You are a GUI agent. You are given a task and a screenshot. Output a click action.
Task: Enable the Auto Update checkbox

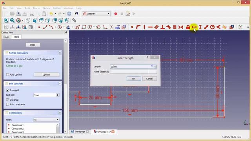click(x=7, y=74)
